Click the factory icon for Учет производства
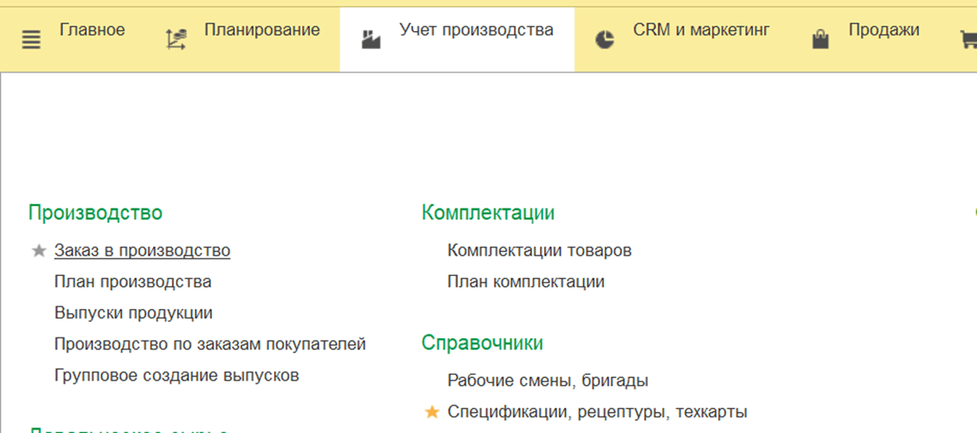Screen dimensions: 977x433 [x=371, y=39]
